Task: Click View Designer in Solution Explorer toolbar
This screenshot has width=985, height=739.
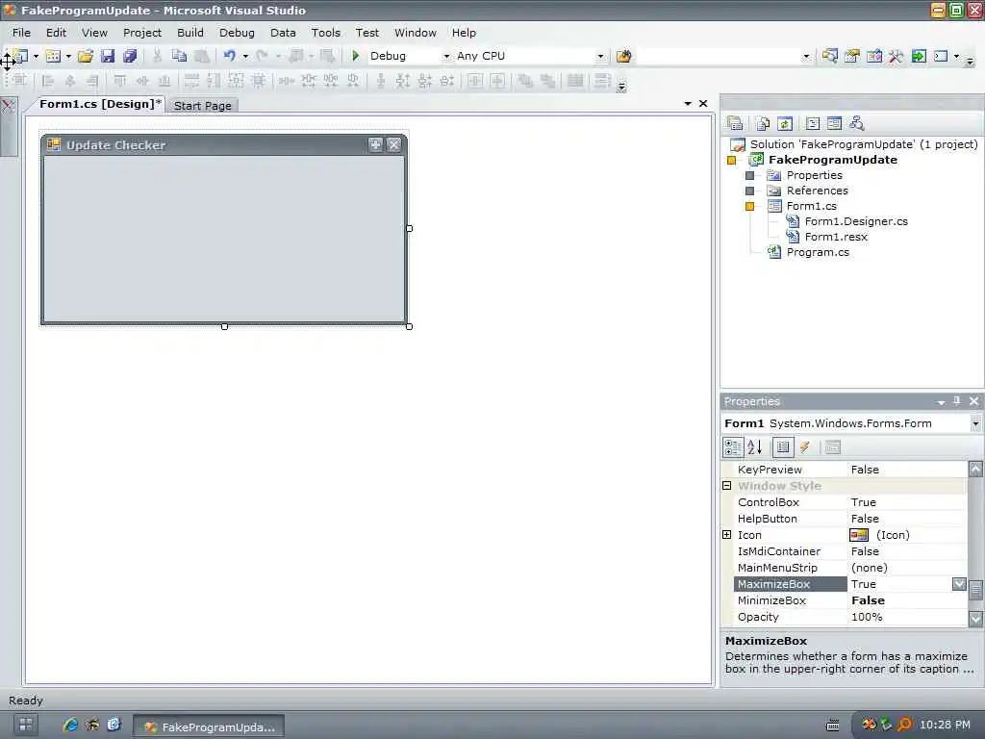Action: point(834,124)
